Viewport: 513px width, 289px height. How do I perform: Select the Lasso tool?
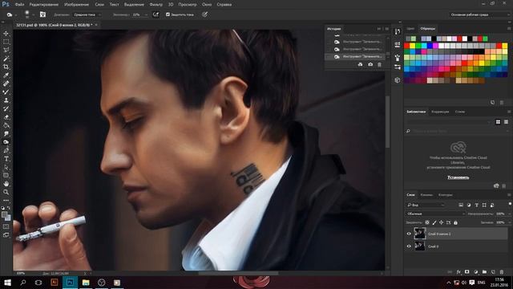click(x=6, y=50)
